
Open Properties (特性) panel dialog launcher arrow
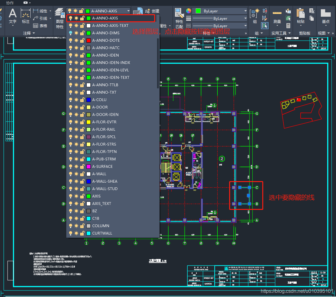click(x=246, y=33)
